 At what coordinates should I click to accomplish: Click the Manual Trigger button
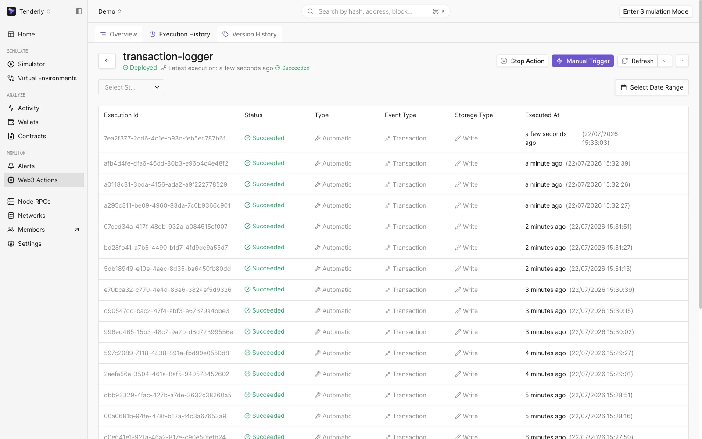[583, 61]
